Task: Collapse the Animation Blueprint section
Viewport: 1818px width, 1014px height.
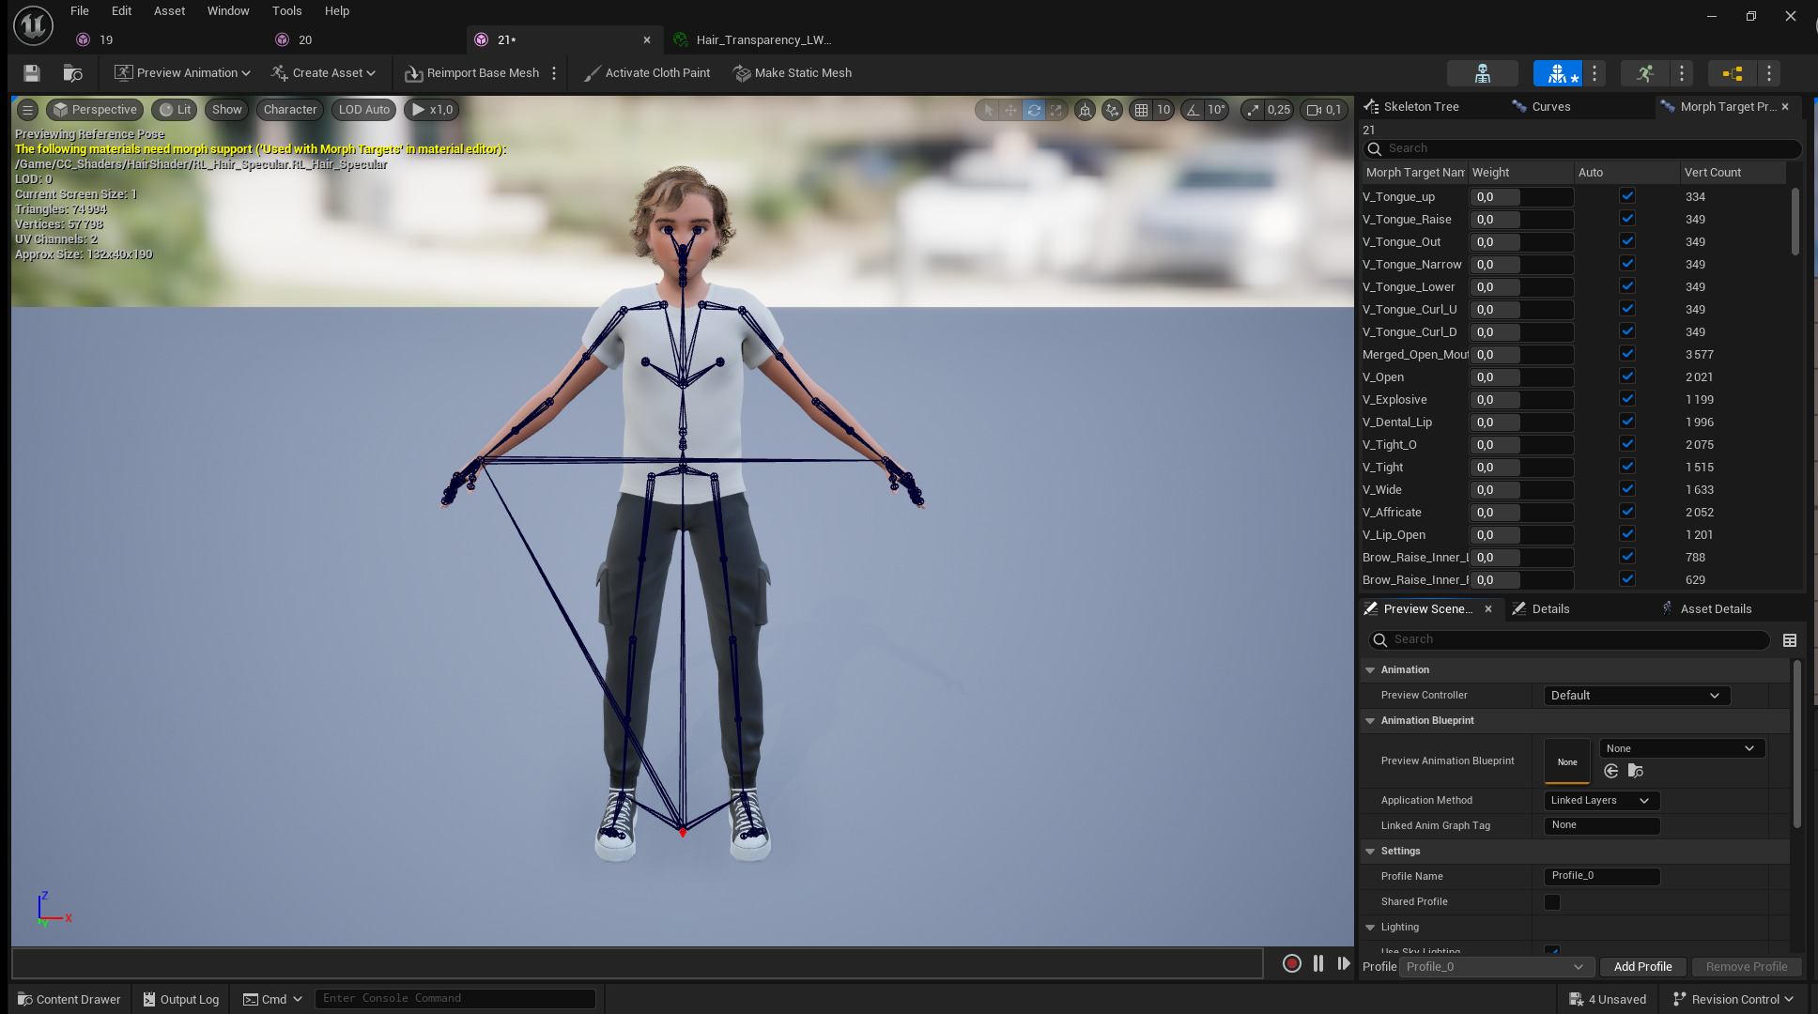Action: [1370, 721]
